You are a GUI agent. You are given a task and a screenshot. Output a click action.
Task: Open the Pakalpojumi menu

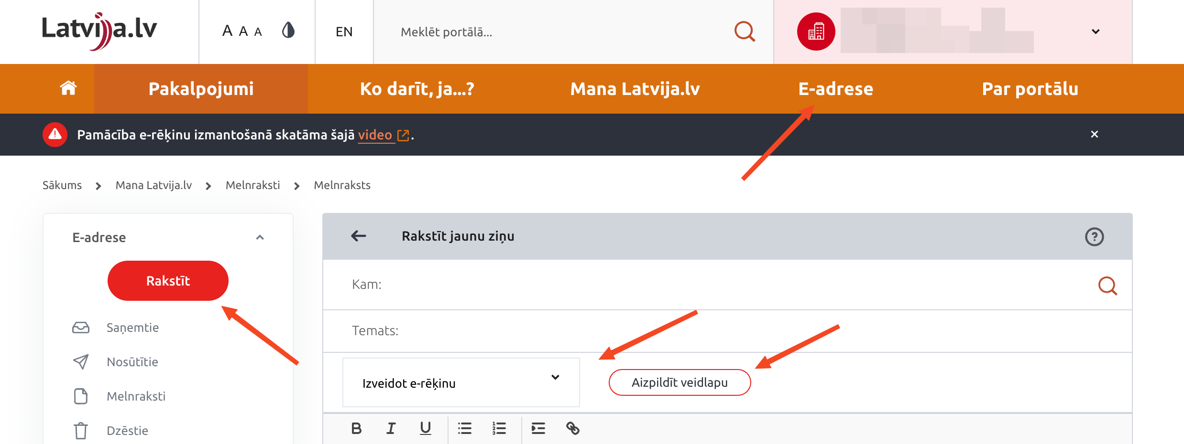[x=201, y=89]
